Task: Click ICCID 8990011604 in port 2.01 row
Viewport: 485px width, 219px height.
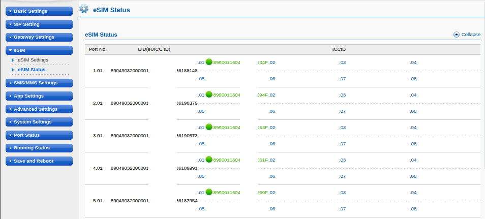Action: tap(227, 95)
